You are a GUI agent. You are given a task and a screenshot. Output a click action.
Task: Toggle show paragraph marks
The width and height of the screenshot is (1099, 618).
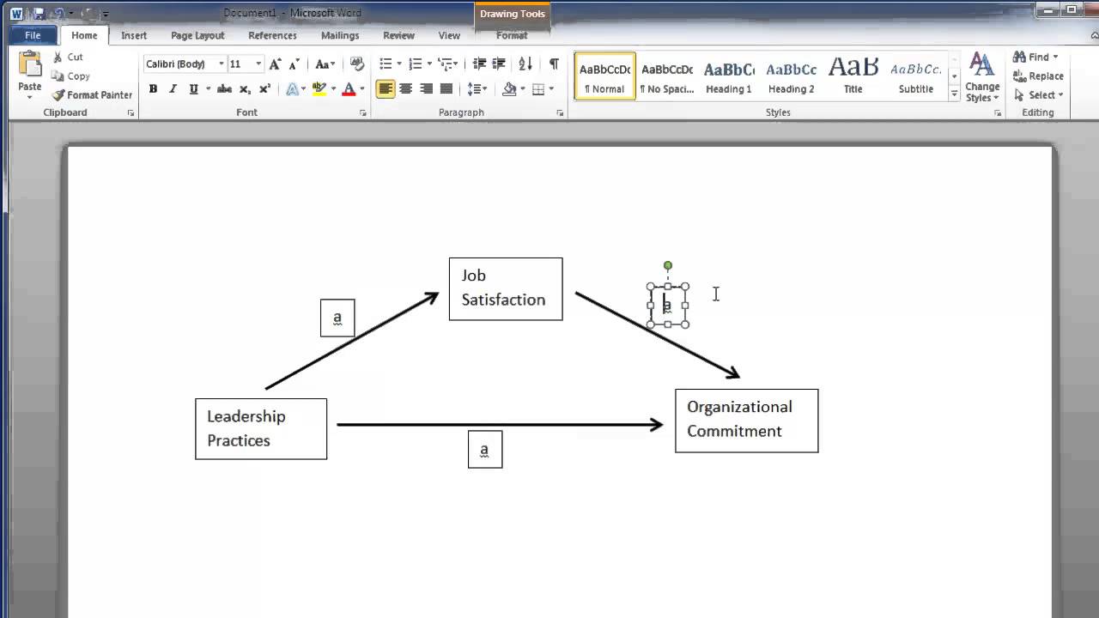coord(554,64)
